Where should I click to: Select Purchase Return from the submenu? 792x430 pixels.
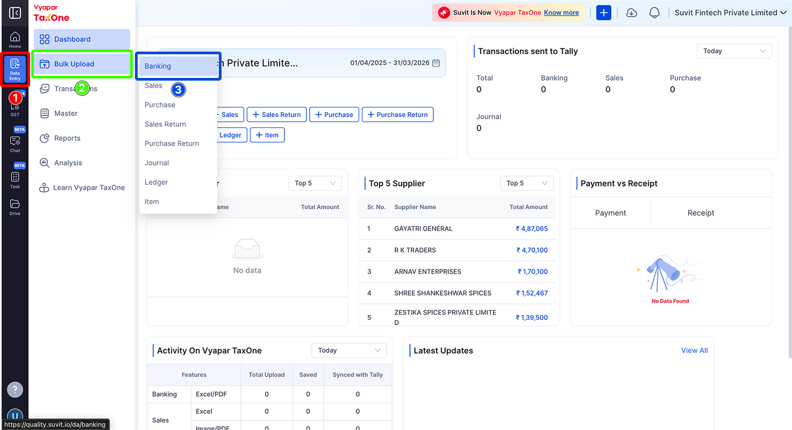(x=178, y=144)
